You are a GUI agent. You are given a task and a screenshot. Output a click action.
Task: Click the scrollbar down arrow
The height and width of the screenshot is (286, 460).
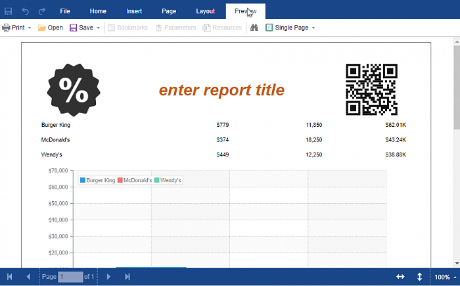point(457,264)
